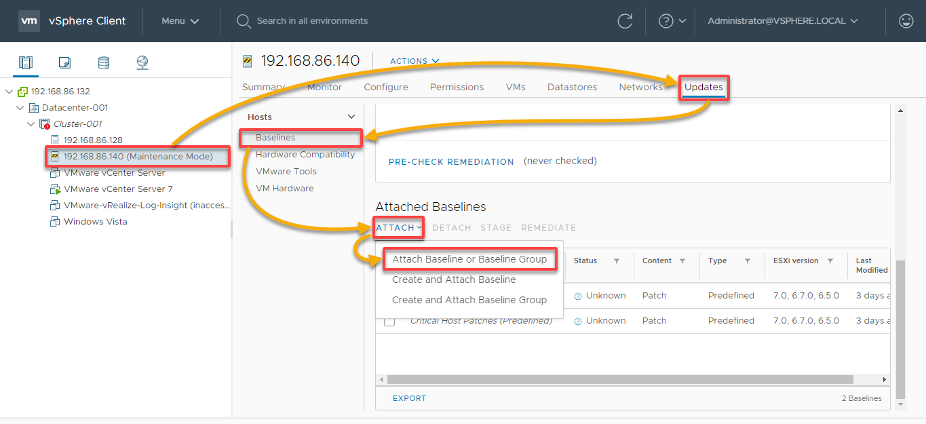Click VM icon beside Windows Vista
This screenshot has width=926, height=424.
click(x=55, y=222)
